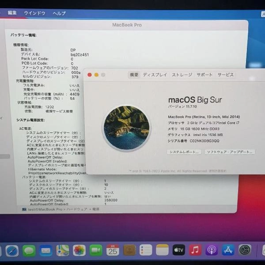Image resolution: width=265 pixels, height=265 pixels.
Task: Click the version text 11.7.10
Action: coord(191,106)
